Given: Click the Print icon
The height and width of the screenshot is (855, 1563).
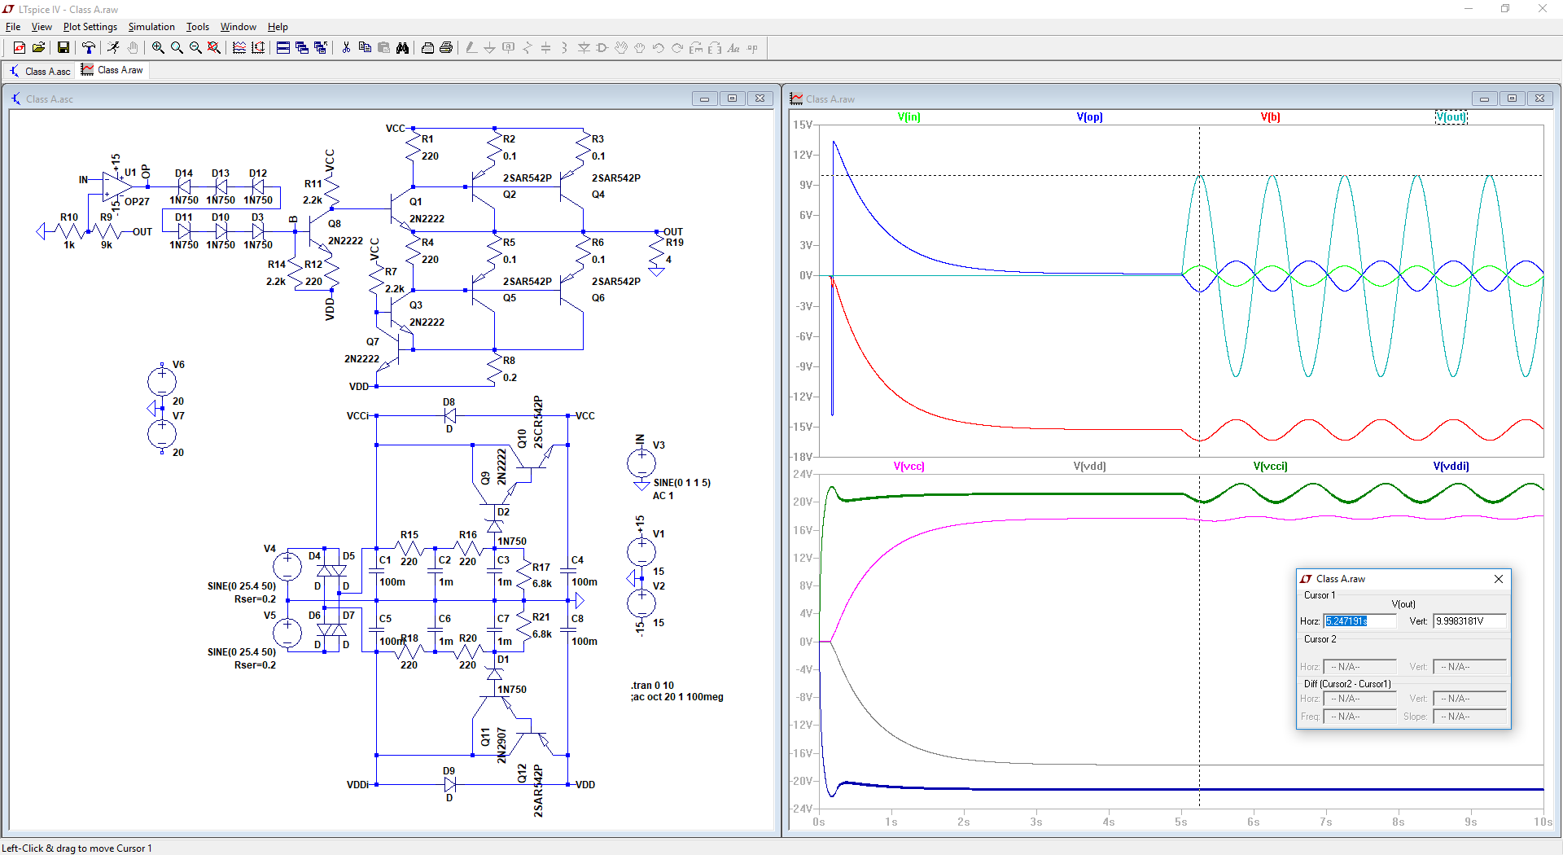Looking at the screenshot, I should (x=446, y=48).
